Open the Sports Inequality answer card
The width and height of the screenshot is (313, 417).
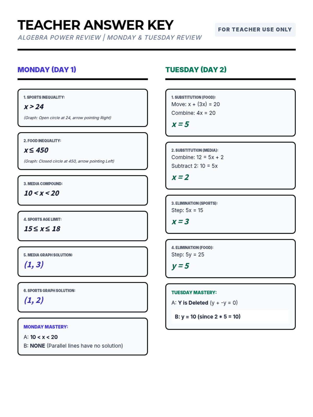click(x=83, y=108)
